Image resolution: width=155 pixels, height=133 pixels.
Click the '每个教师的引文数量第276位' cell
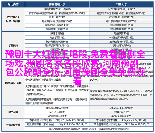tap(121, 21)
